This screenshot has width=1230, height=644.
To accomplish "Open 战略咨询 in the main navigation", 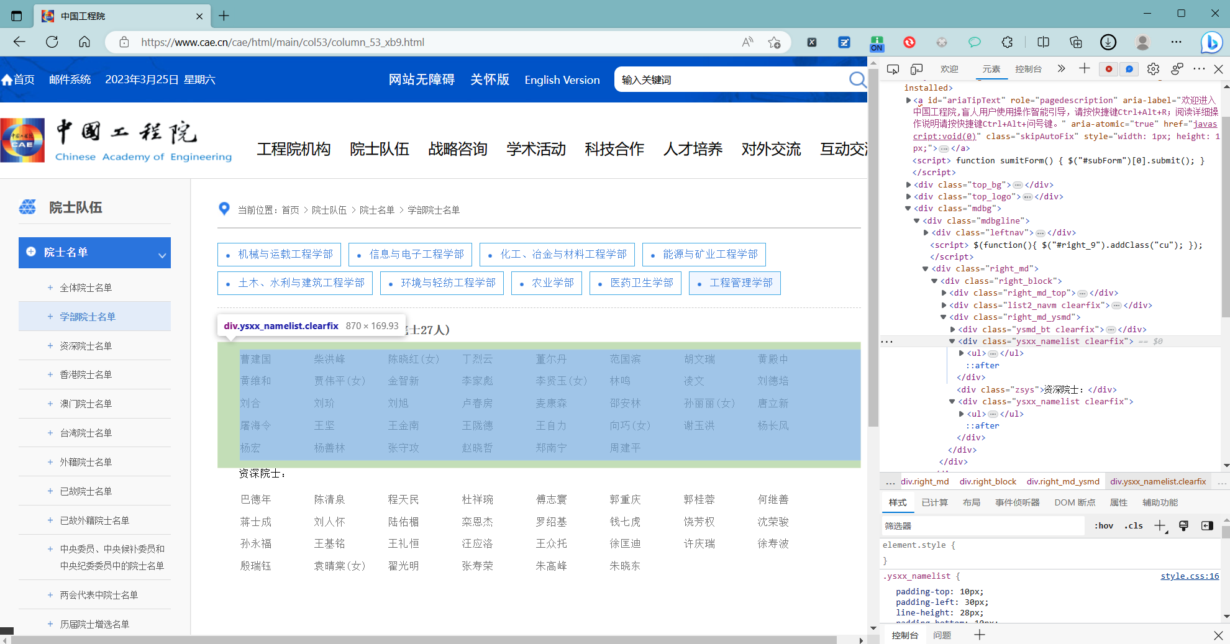I will [x=458, y=149].
